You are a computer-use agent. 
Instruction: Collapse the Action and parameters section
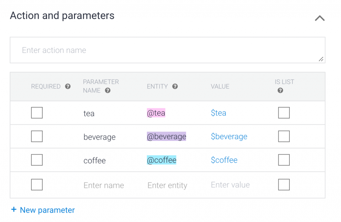pos(320,18)
